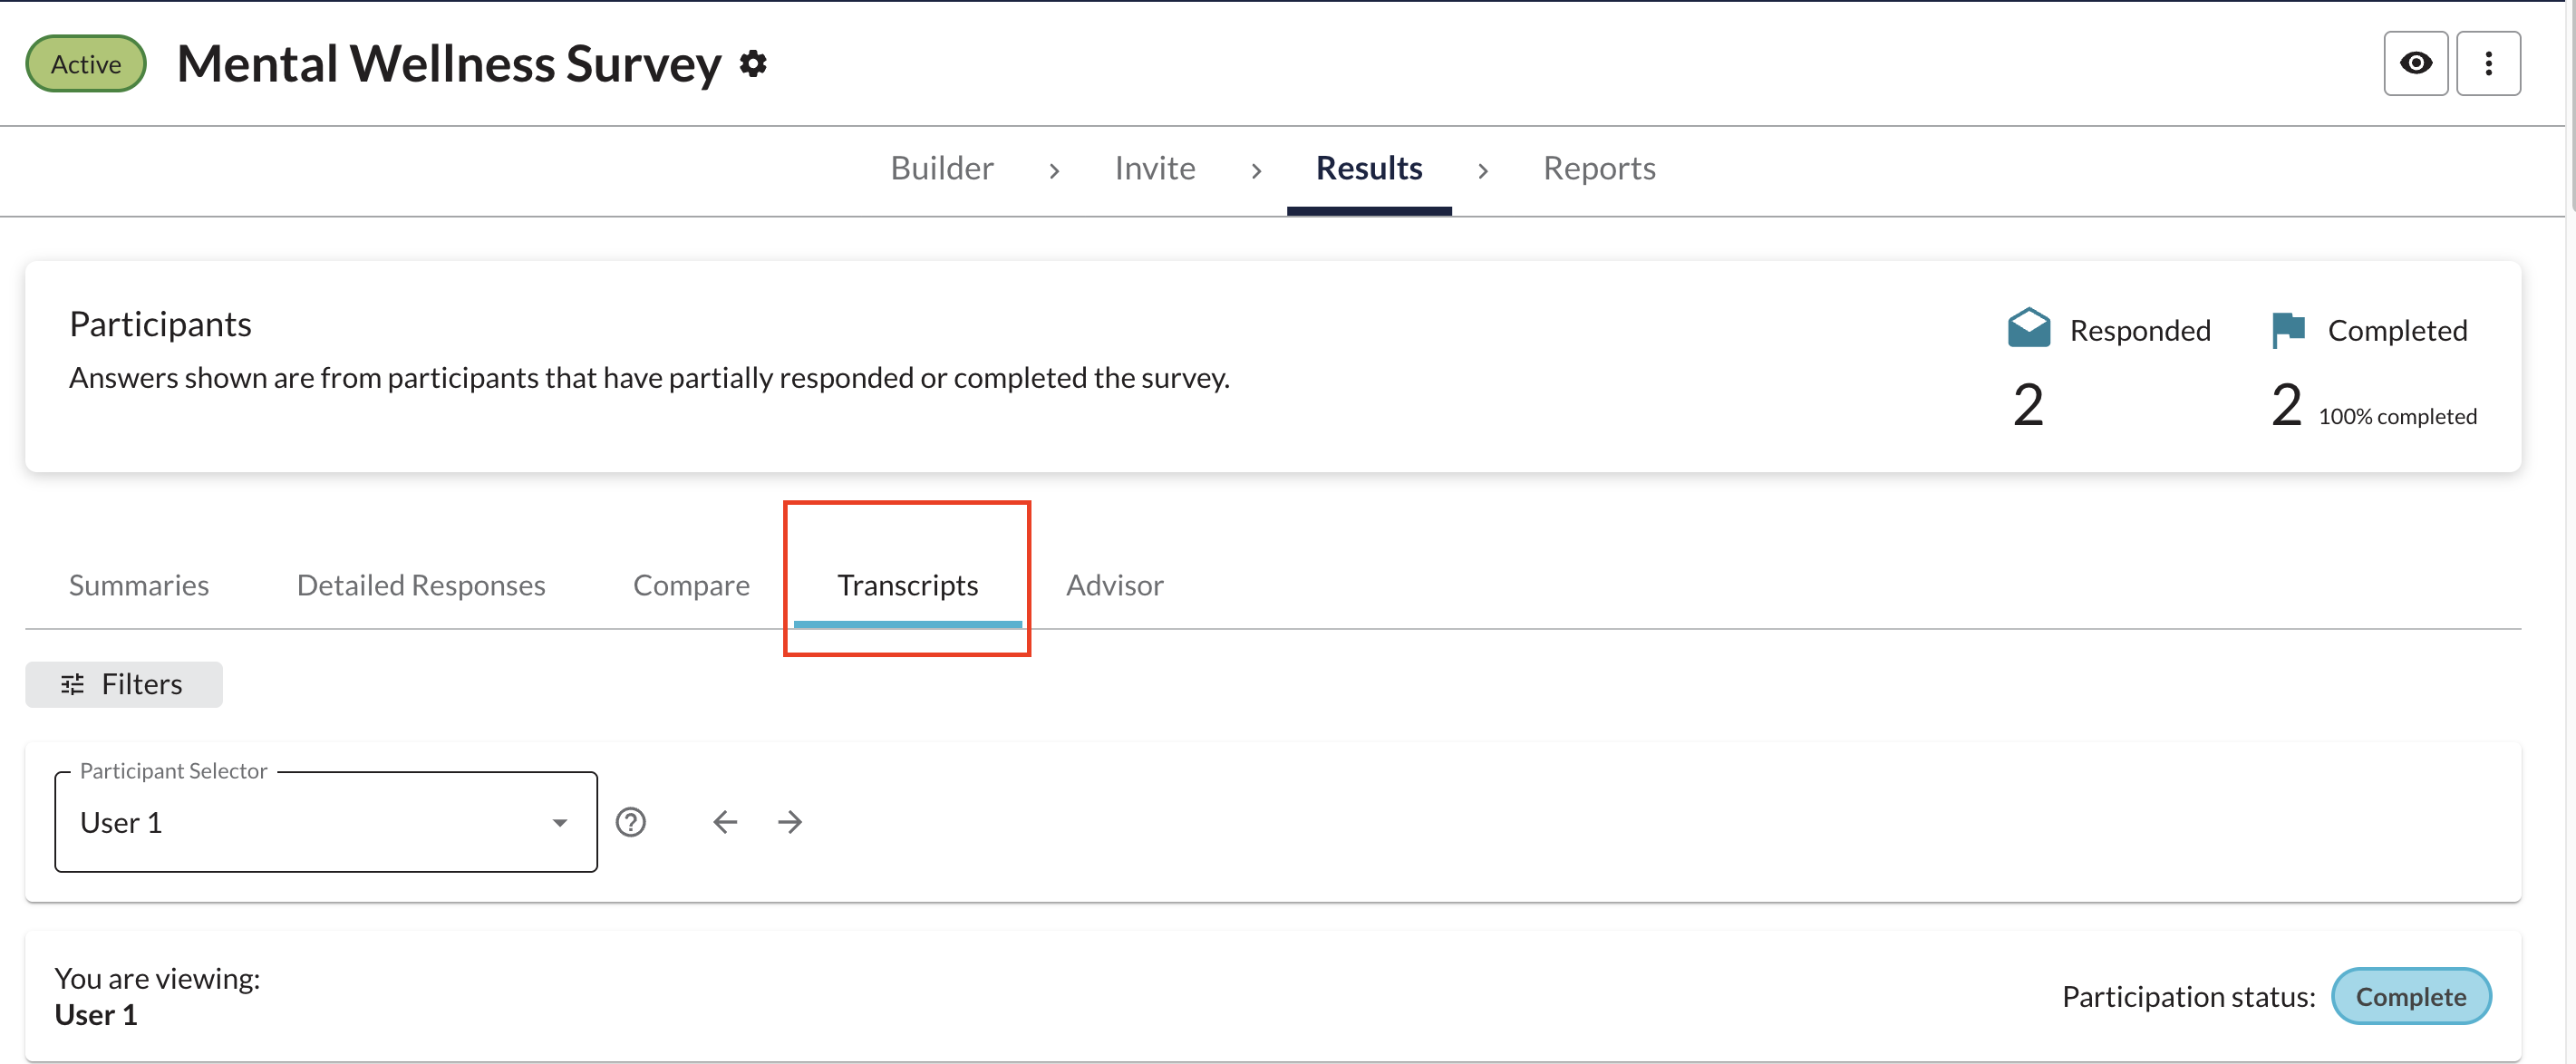Switch to the Summaries tab
Screen dimensions: 2576x1064
click(x=139, y=585)
